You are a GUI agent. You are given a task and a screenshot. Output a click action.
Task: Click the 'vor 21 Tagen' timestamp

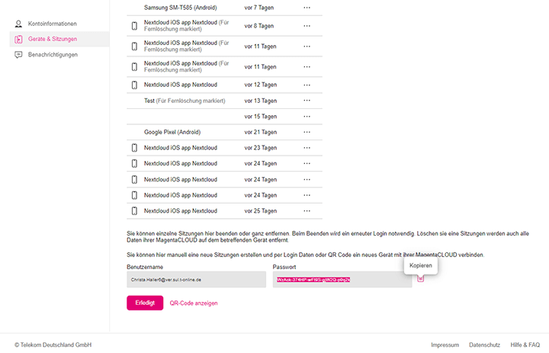261,132
